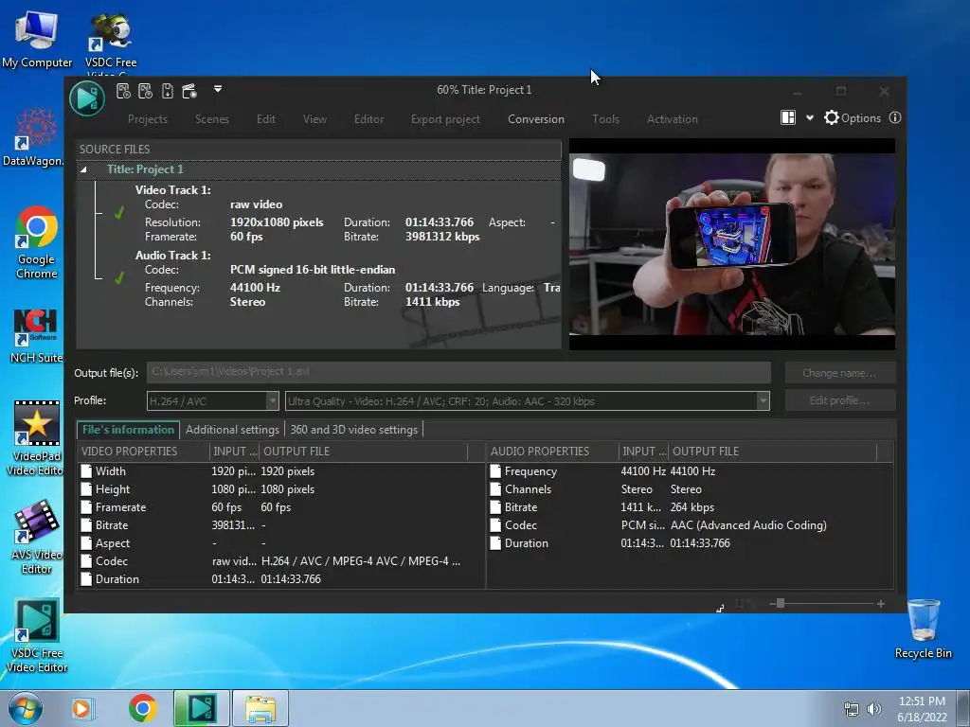
Task: Click the Framerate property row icon
Action: 86,507
